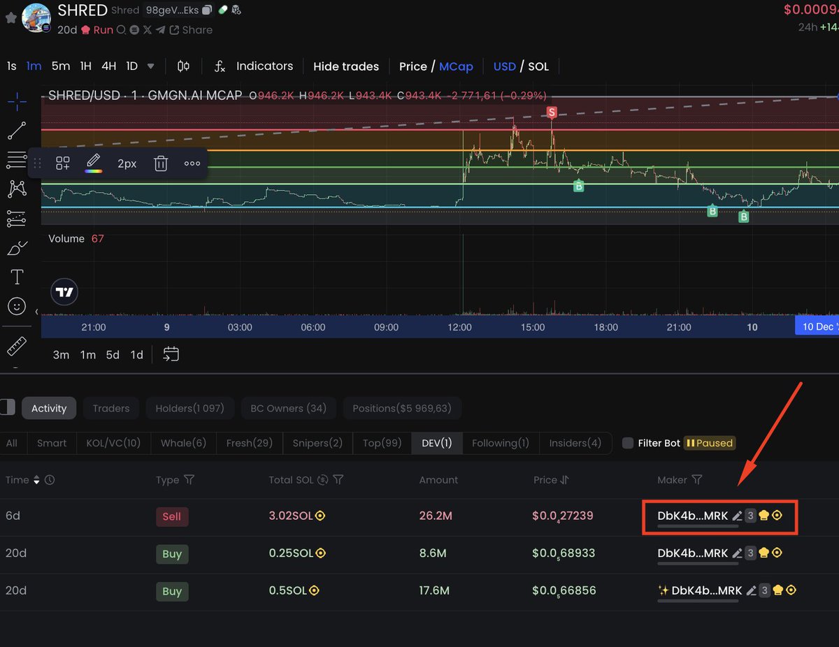Click the TradingView logo on the chart
839x647 pixels.
(x=64, y=293)
